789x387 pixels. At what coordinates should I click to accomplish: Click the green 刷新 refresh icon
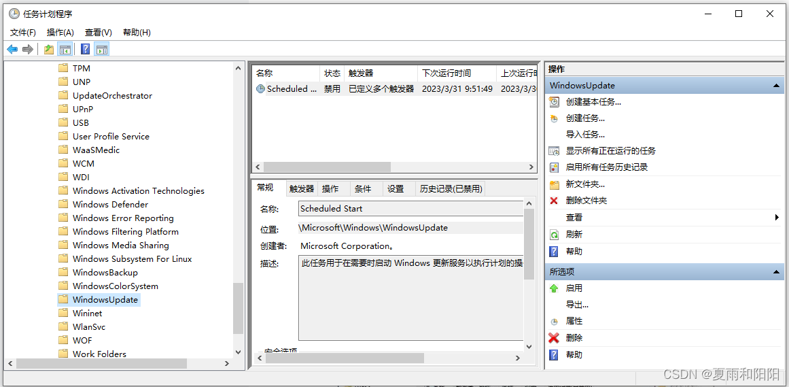click(x=554, y=235)
